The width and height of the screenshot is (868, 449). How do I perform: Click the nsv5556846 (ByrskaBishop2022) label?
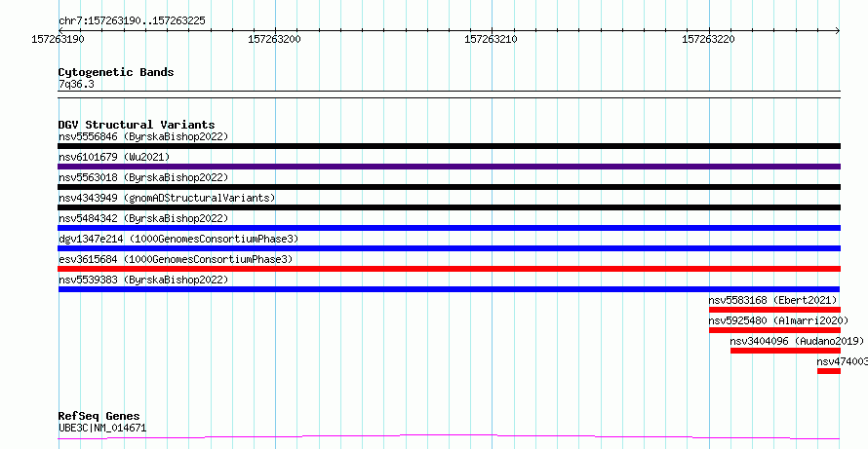(x=143, y=136)
